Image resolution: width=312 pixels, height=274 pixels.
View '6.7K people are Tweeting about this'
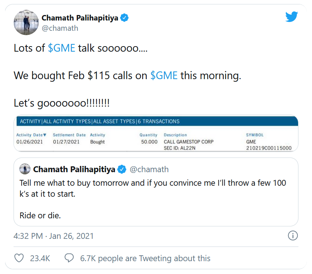click(145, 258)
